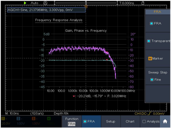Click the green Run play icon
This screenshot has height=128, width=171.
(25, 3)
